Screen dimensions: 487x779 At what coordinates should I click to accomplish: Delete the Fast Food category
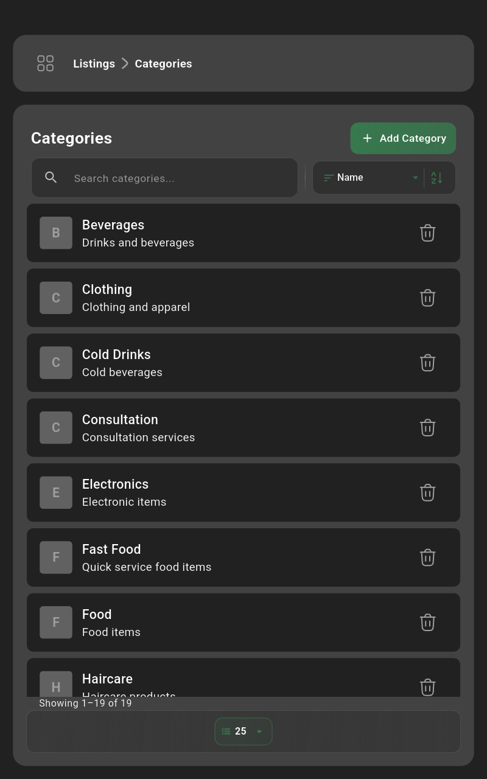click(427, 557)
